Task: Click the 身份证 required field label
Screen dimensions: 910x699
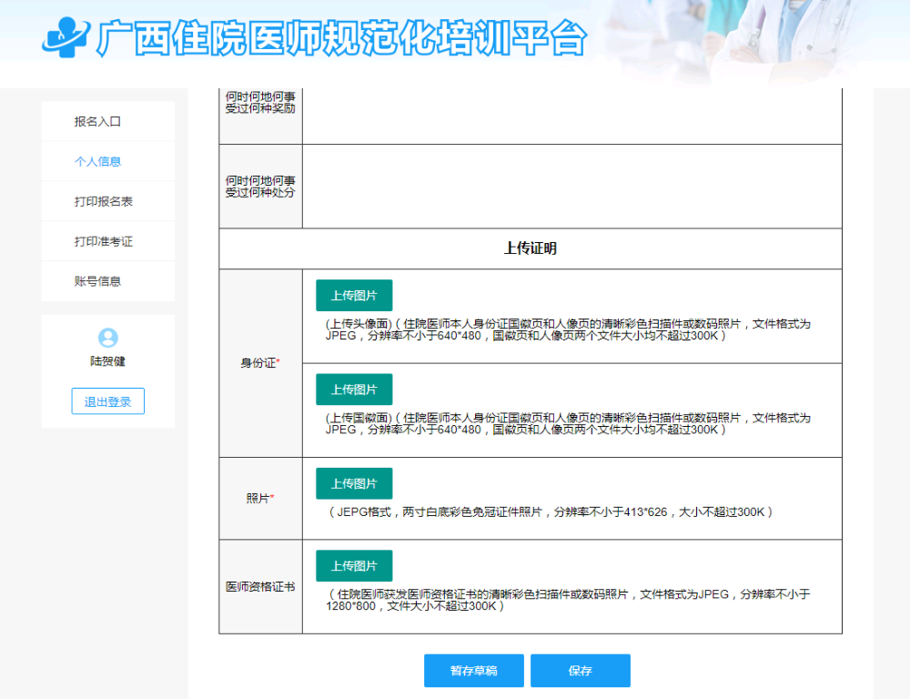Action: coord(260,363)
